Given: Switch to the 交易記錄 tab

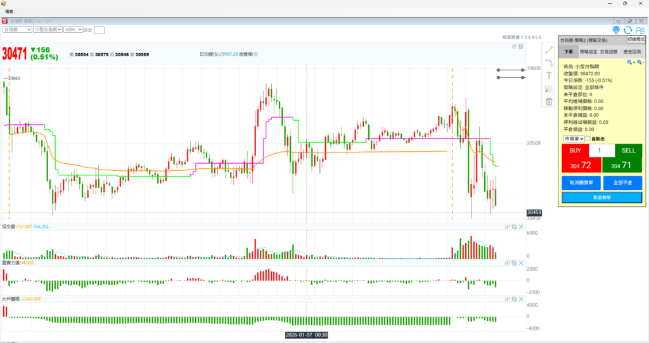Looking at the screenshot, I should [x=608, y=51].
